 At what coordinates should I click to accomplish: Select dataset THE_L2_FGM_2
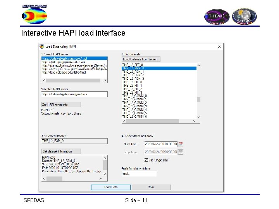[159, 75]
